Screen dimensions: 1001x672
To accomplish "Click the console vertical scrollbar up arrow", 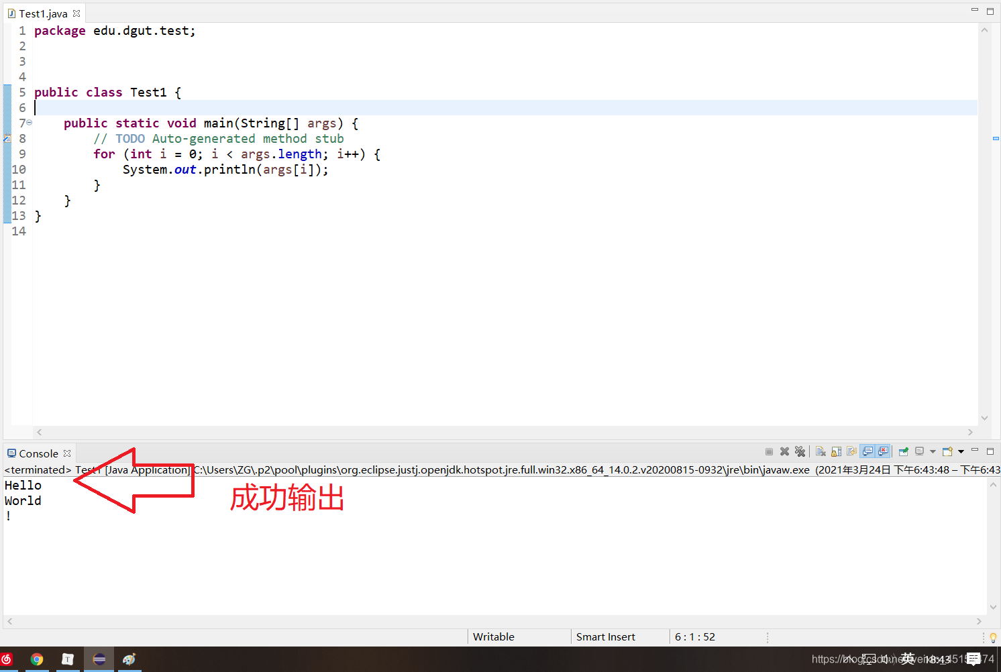I will 993,485.
